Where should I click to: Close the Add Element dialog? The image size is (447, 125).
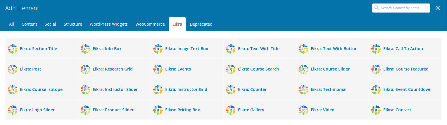click(x=438, y=8)
